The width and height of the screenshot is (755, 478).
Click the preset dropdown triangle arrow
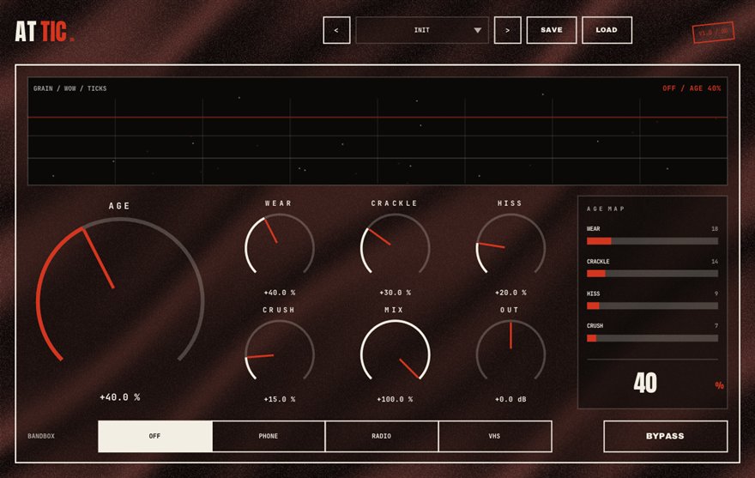pyautogui.click(x=477, y=30)
